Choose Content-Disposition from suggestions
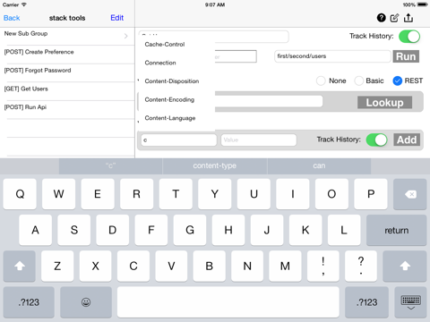430x322 pixels. 176,81
